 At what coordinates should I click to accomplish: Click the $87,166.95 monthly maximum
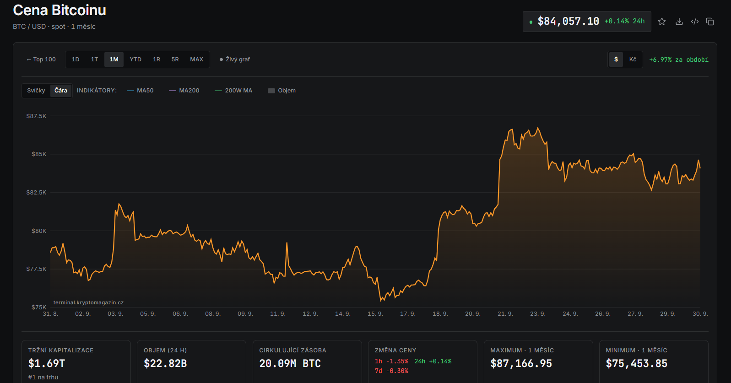click(x=521, y=363)
